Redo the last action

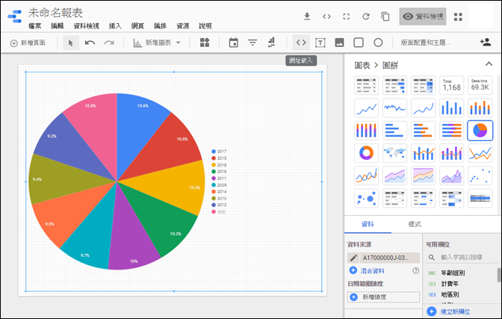tap(109, 43)
